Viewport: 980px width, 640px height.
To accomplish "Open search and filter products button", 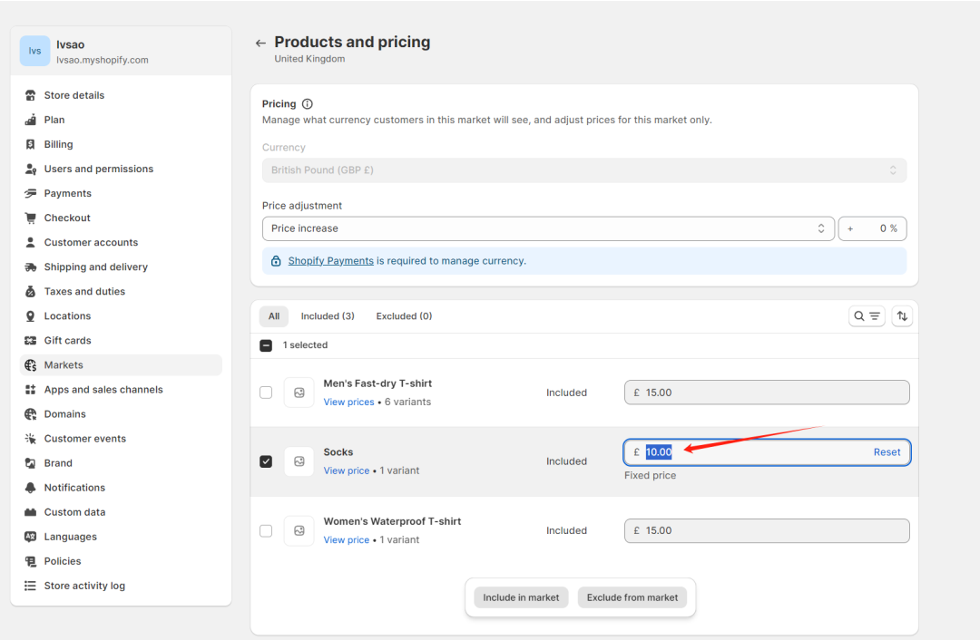I will (867, 316).
